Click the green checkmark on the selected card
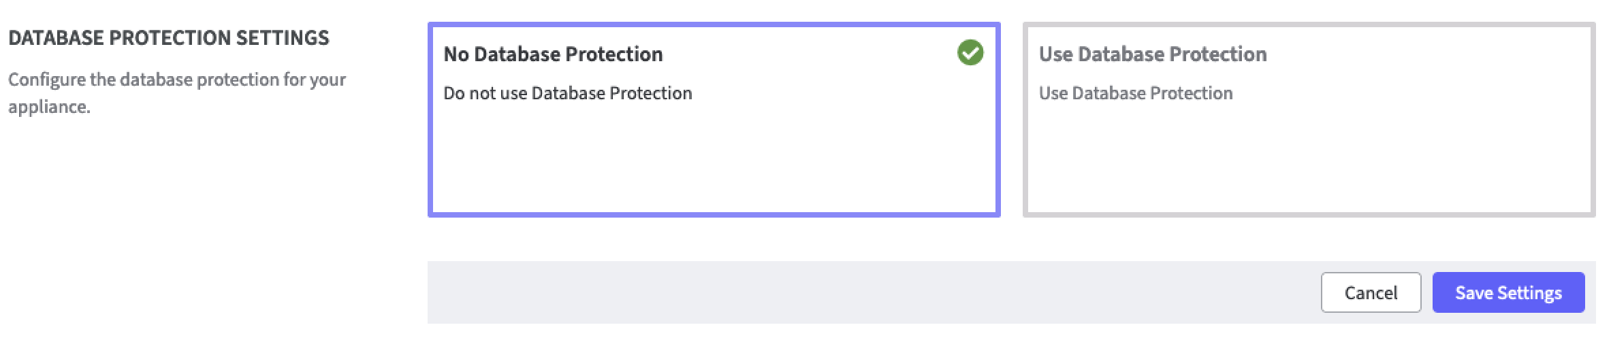 point(970,53)
